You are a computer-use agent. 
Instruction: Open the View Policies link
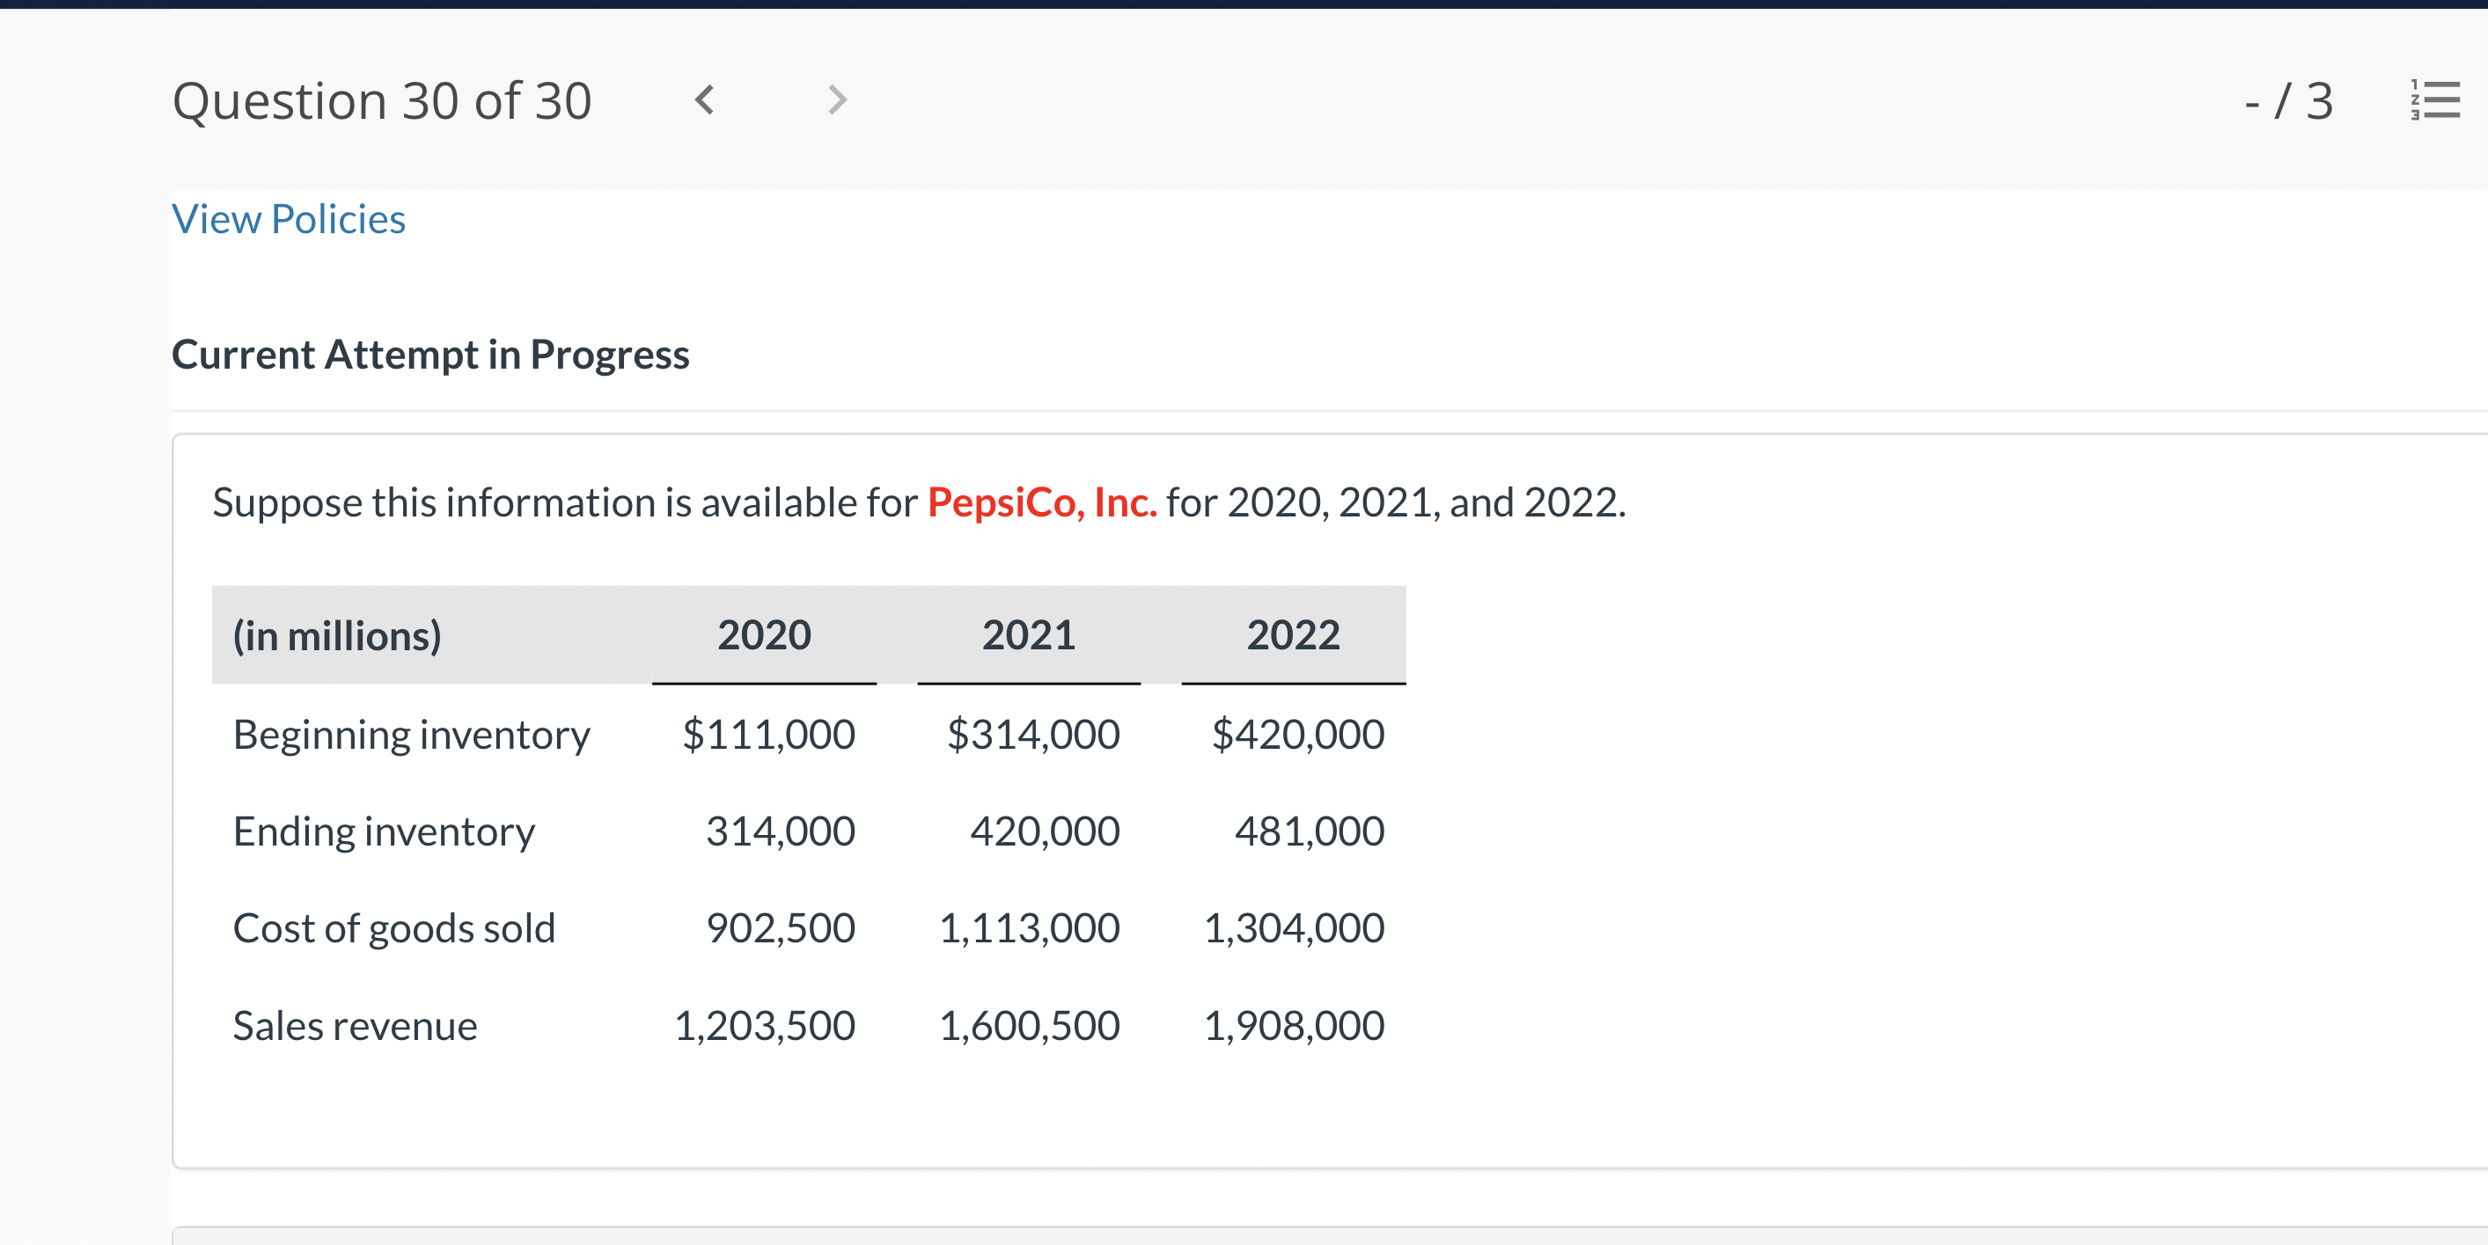pyautogui.click(x=289, y=219)
